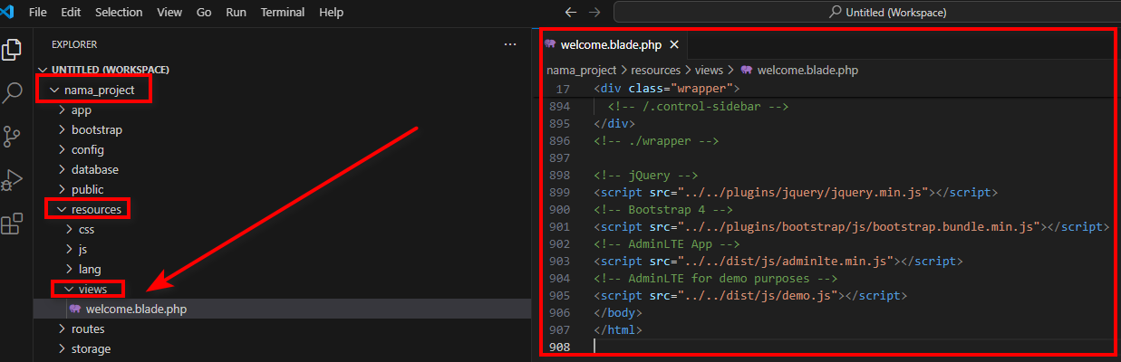This screenshot has width=1121, height=362.
Task: Click the jquery.min.js script line
Action: tap(796, 193)
